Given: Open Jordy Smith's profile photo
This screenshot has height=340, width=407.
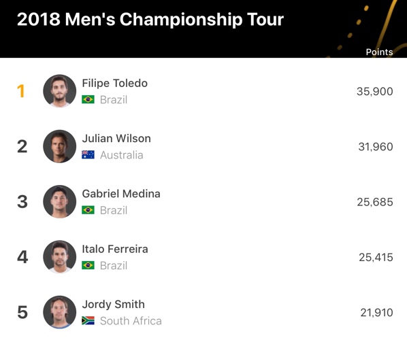Looking at the screenshot, I should (x=60, y=312).
